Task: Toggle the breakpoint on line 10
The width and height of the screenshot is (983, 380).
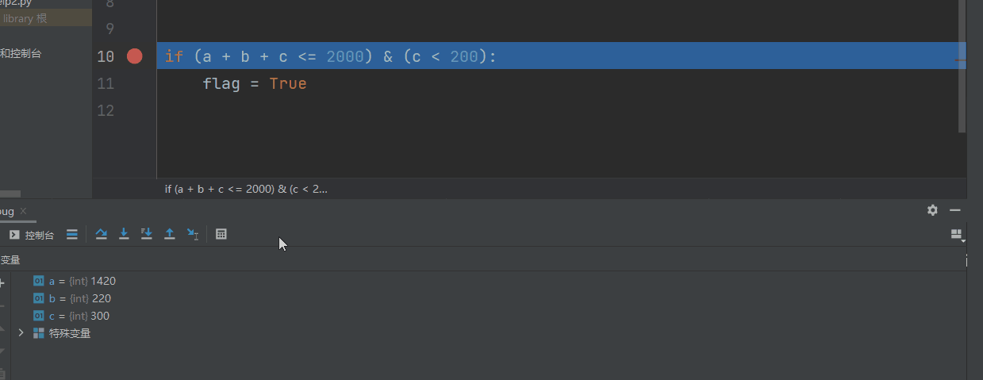Action: coord(134,56)
